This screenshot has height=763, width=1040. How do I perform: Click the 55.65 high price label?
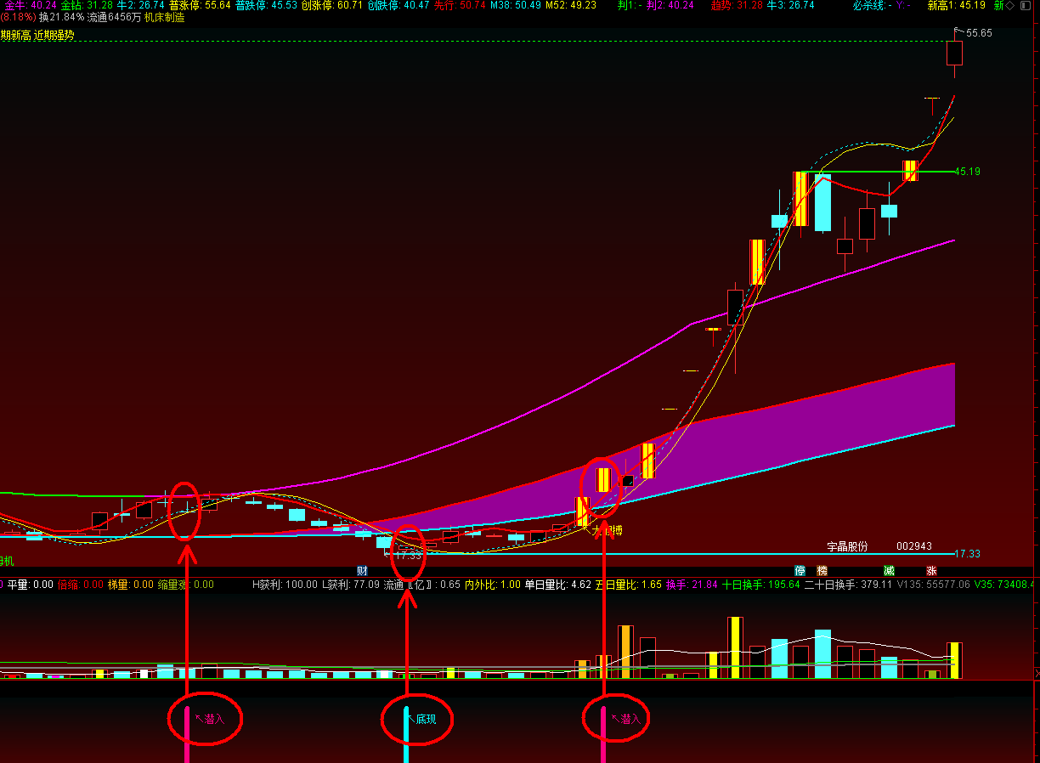[979, 33]
